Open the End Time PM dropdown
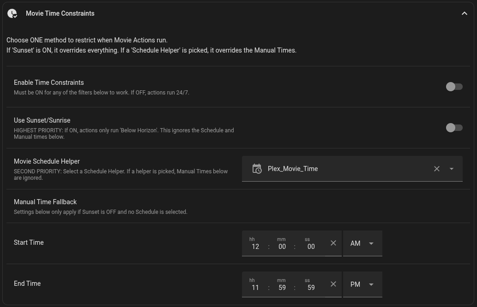 click(x=362, y=284)
